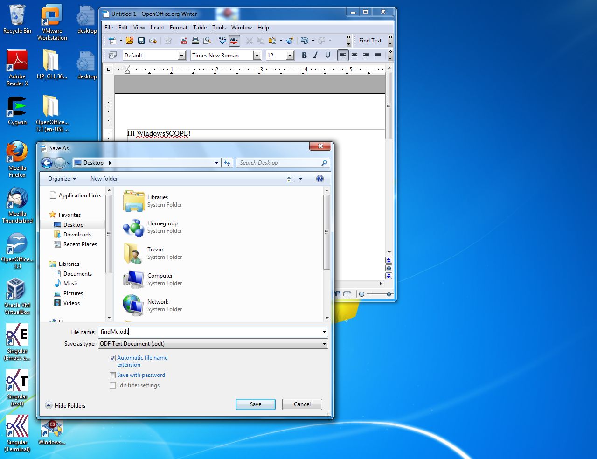Click the zoom out minus icon in Writer
Screen dimensions: 597x459
(x=362, y=294)
